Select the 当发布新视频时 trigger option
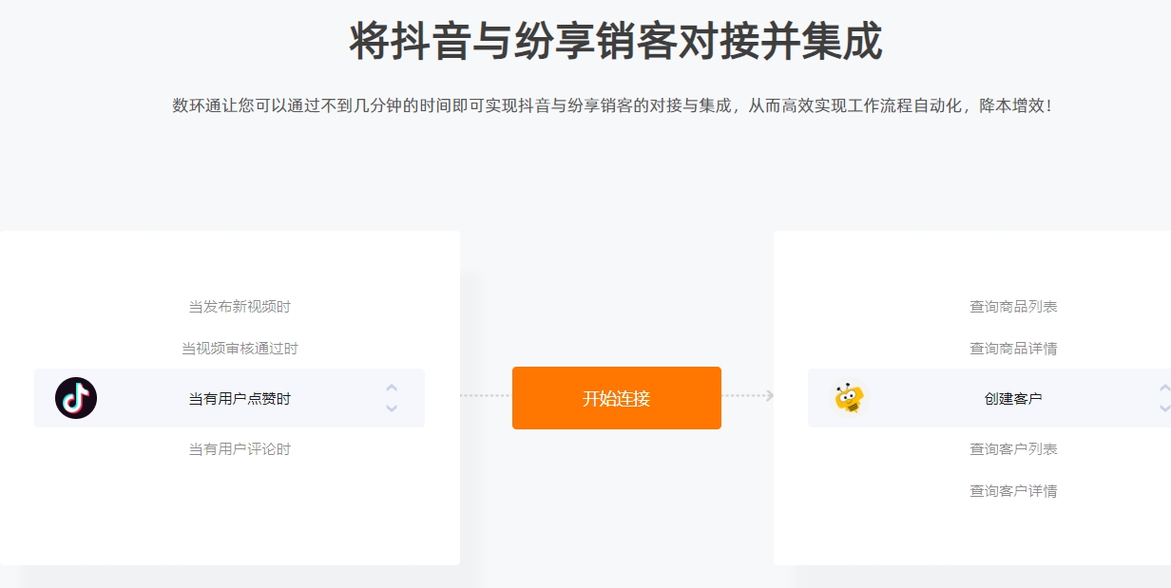 tap(240, 307)
